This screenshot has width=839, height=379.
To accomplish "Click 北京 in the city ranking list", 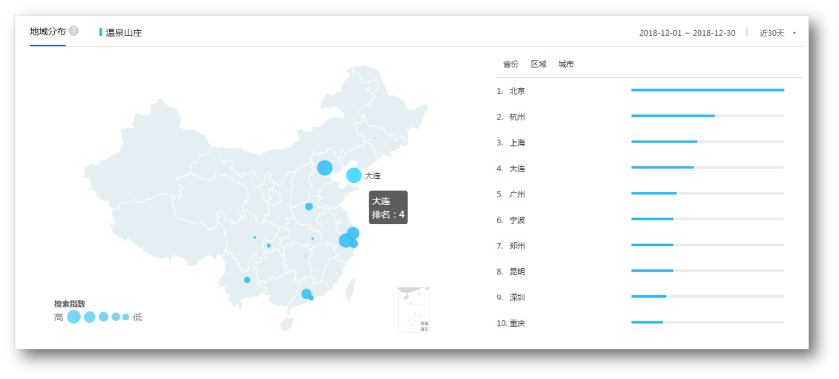I will [517, 91].
